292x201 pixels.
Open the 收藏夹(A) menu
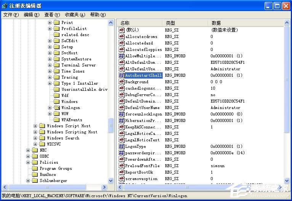tap(75, 15)
